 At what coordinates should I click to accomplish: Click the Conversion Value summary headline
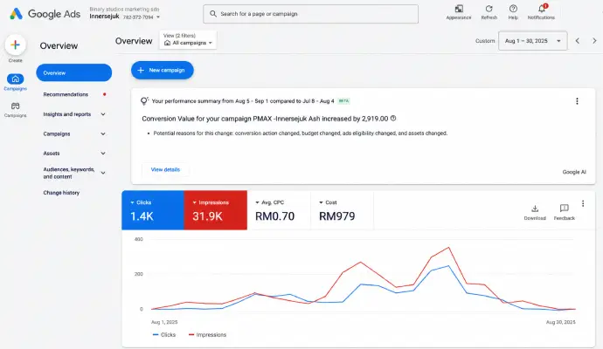click(x=265, y=119)
